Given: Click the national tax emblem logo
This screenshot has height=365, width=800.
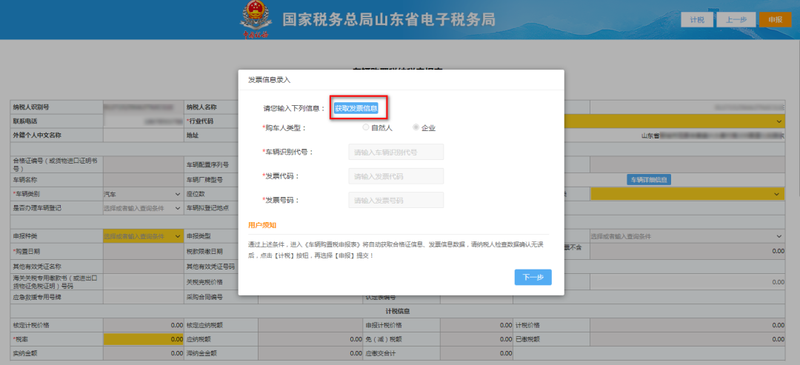Looking at the screenshot, I should [x=255, y=19].
